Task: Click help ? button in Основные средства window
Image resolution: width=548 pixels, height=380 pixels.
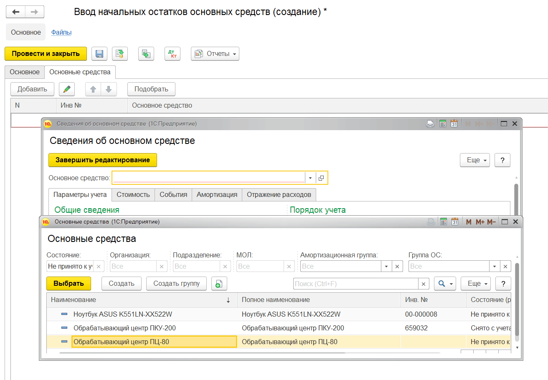Action: [503, 284]
